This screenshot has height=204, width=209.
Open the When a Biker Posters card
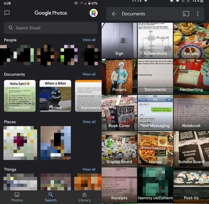point(55,96)
